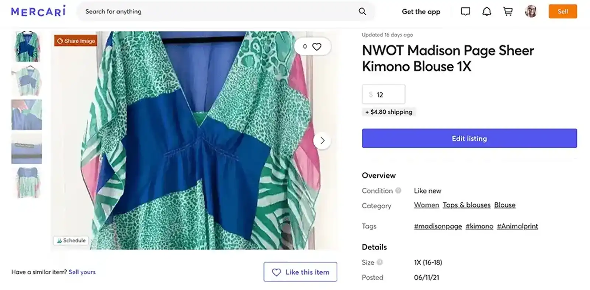The image size is (590, 290).
Task: Open your Mercari messages
Action: click(x=465, y=11)
